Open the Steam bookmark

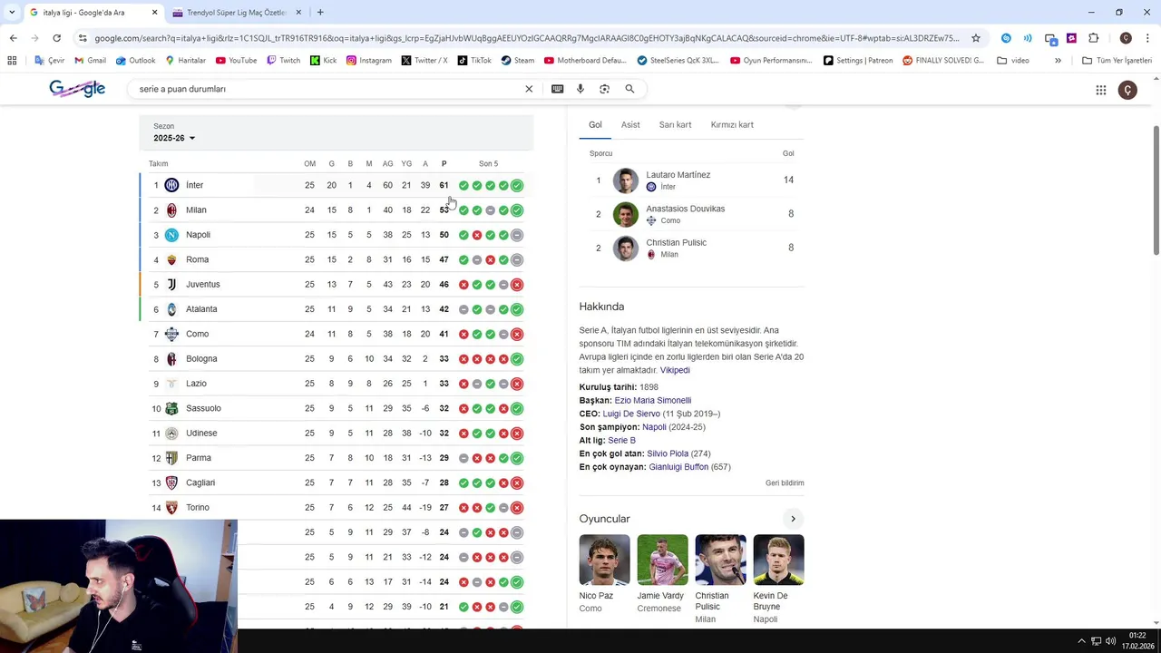[x=518, y=61]
